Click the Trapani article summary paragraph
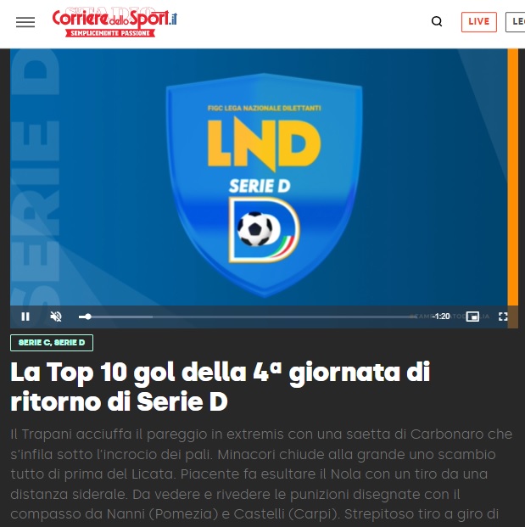The width and height of the screenshot is (525, 527). [261, 474]
